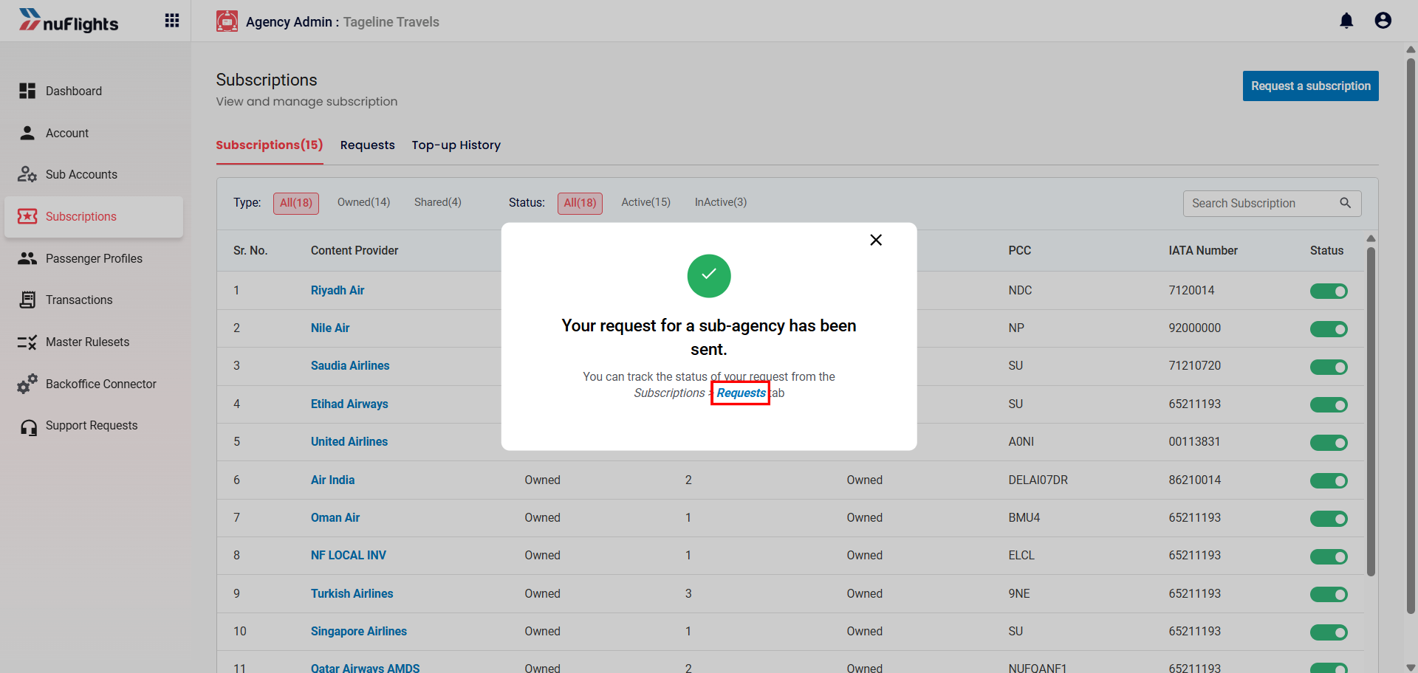1418x673 pixels.
Task: Open user profile avatar menu
Action: [1383, 21]
